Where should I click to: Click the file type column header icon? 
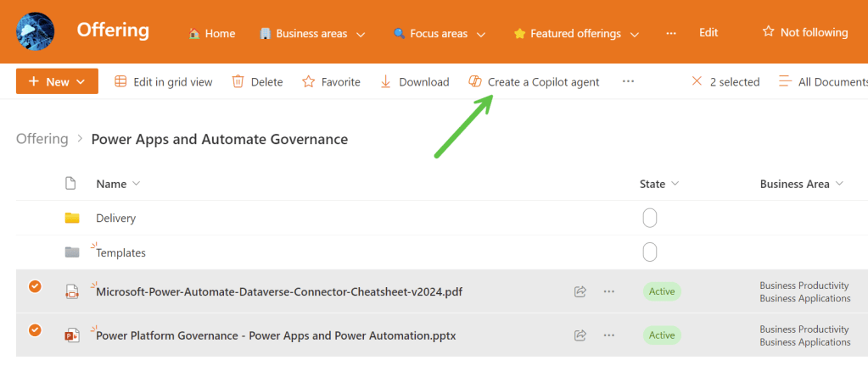coord(70,184)
